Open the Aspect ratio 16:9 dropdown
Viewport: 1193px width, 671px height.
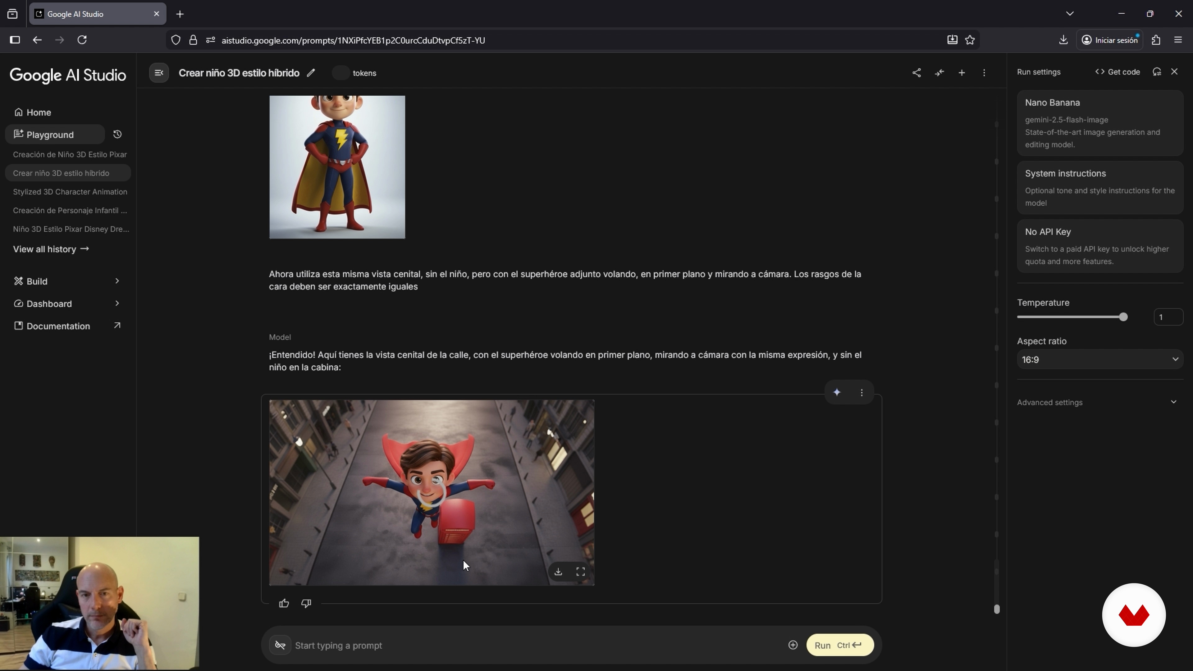click(1099, 359)
